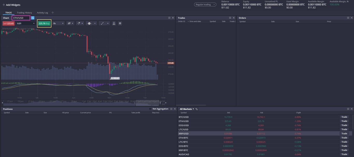Viewport: 354px width, 157px height.
Task: Toggle the market watchlist refresh icon
Action: 196,109
